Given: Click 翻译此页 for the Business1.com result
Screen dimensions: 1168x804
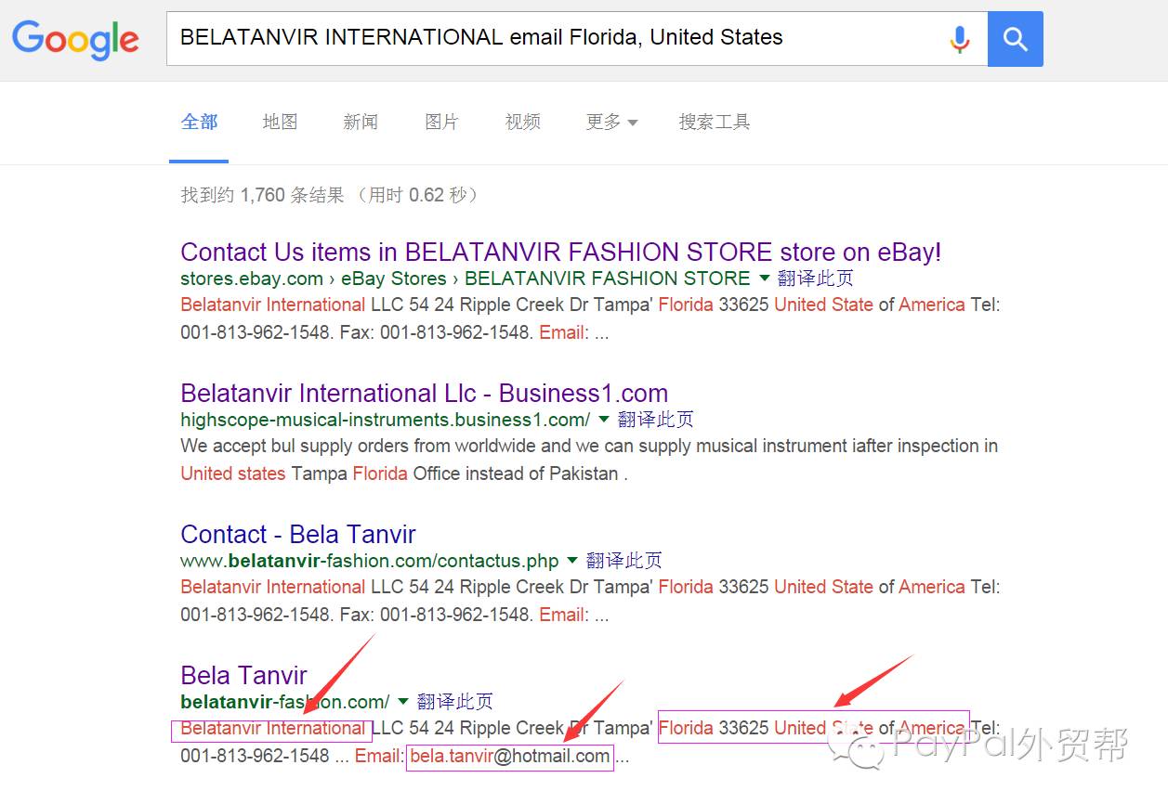Looking at the screenshot, I should (655, 419).
